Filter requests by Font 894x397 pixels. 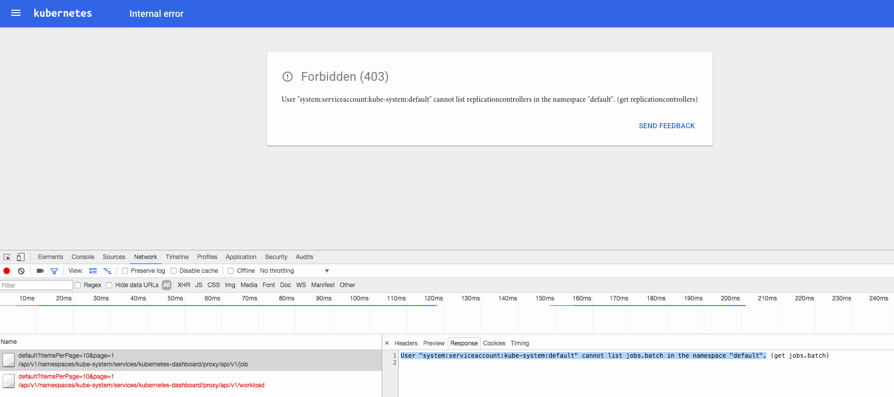click(269, 285)
